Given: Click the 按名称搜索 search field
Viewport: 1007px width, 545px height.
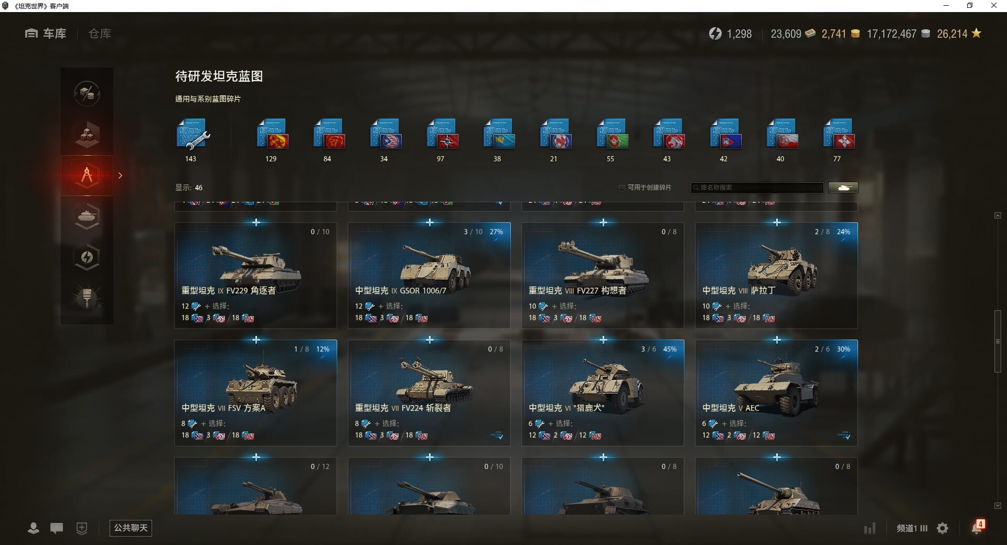Looking at the screenshot, I should (757, 188).
